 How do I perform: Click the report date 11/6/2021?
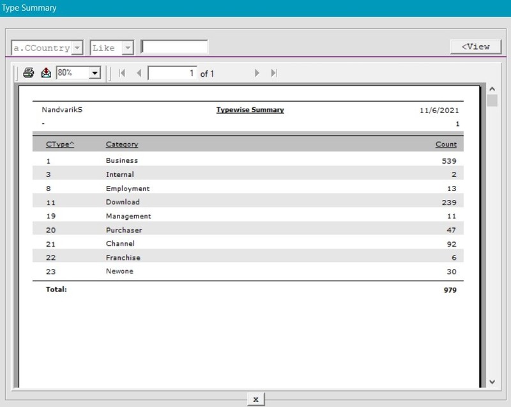439,111
